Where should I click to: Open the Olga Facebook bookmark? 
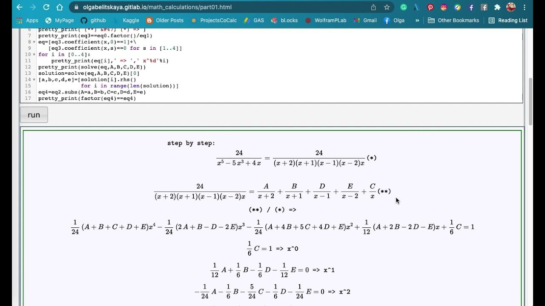[394, 20]
